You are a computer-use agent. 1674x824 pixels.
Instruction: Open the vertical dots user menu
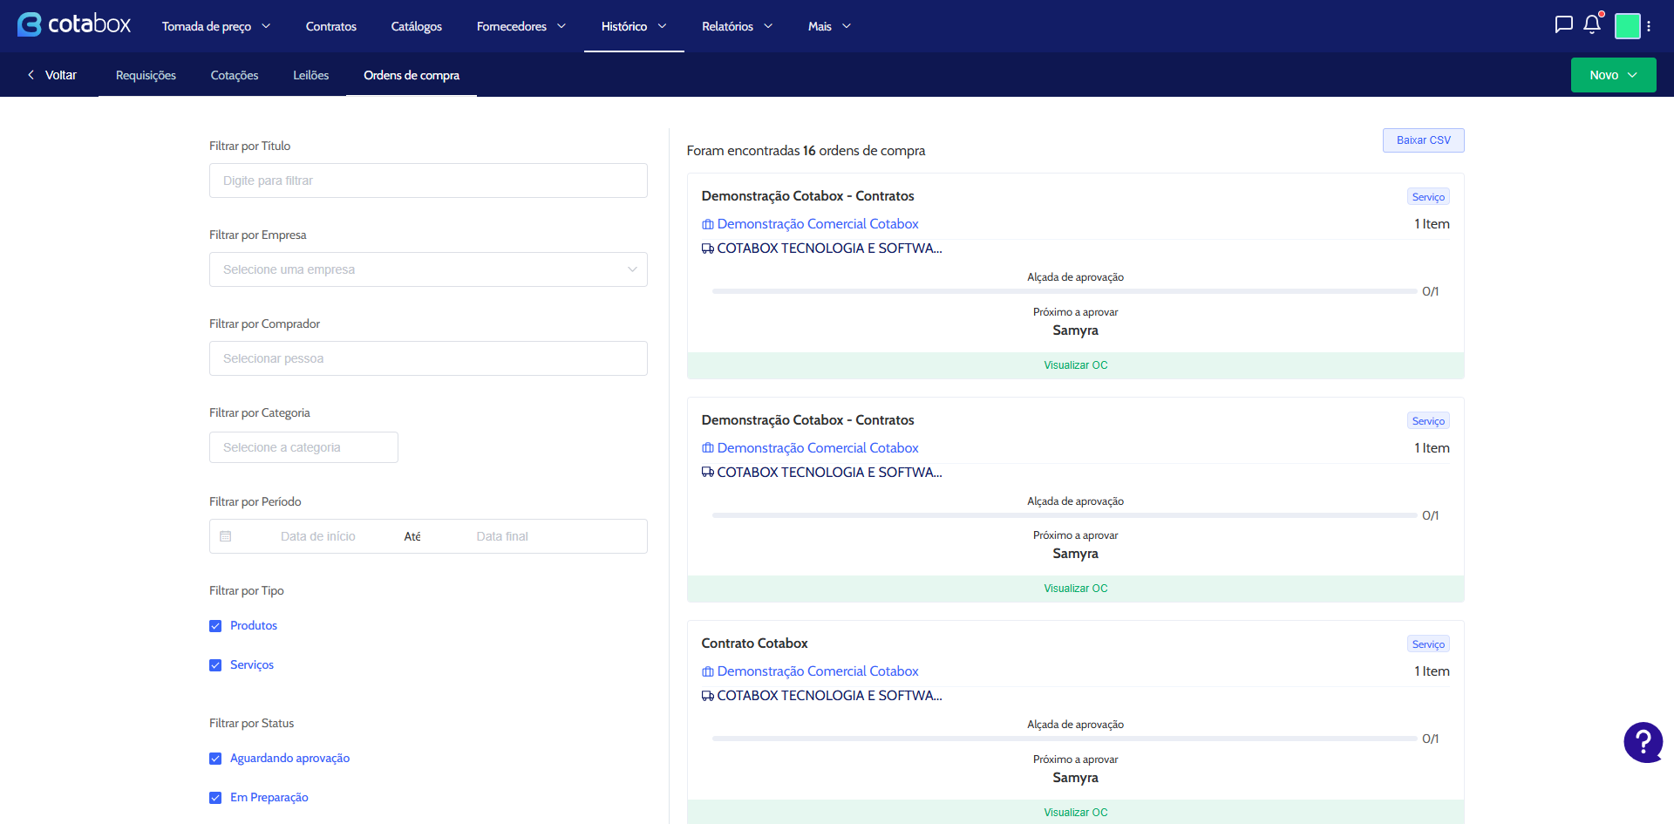[x=1649, y=26]
